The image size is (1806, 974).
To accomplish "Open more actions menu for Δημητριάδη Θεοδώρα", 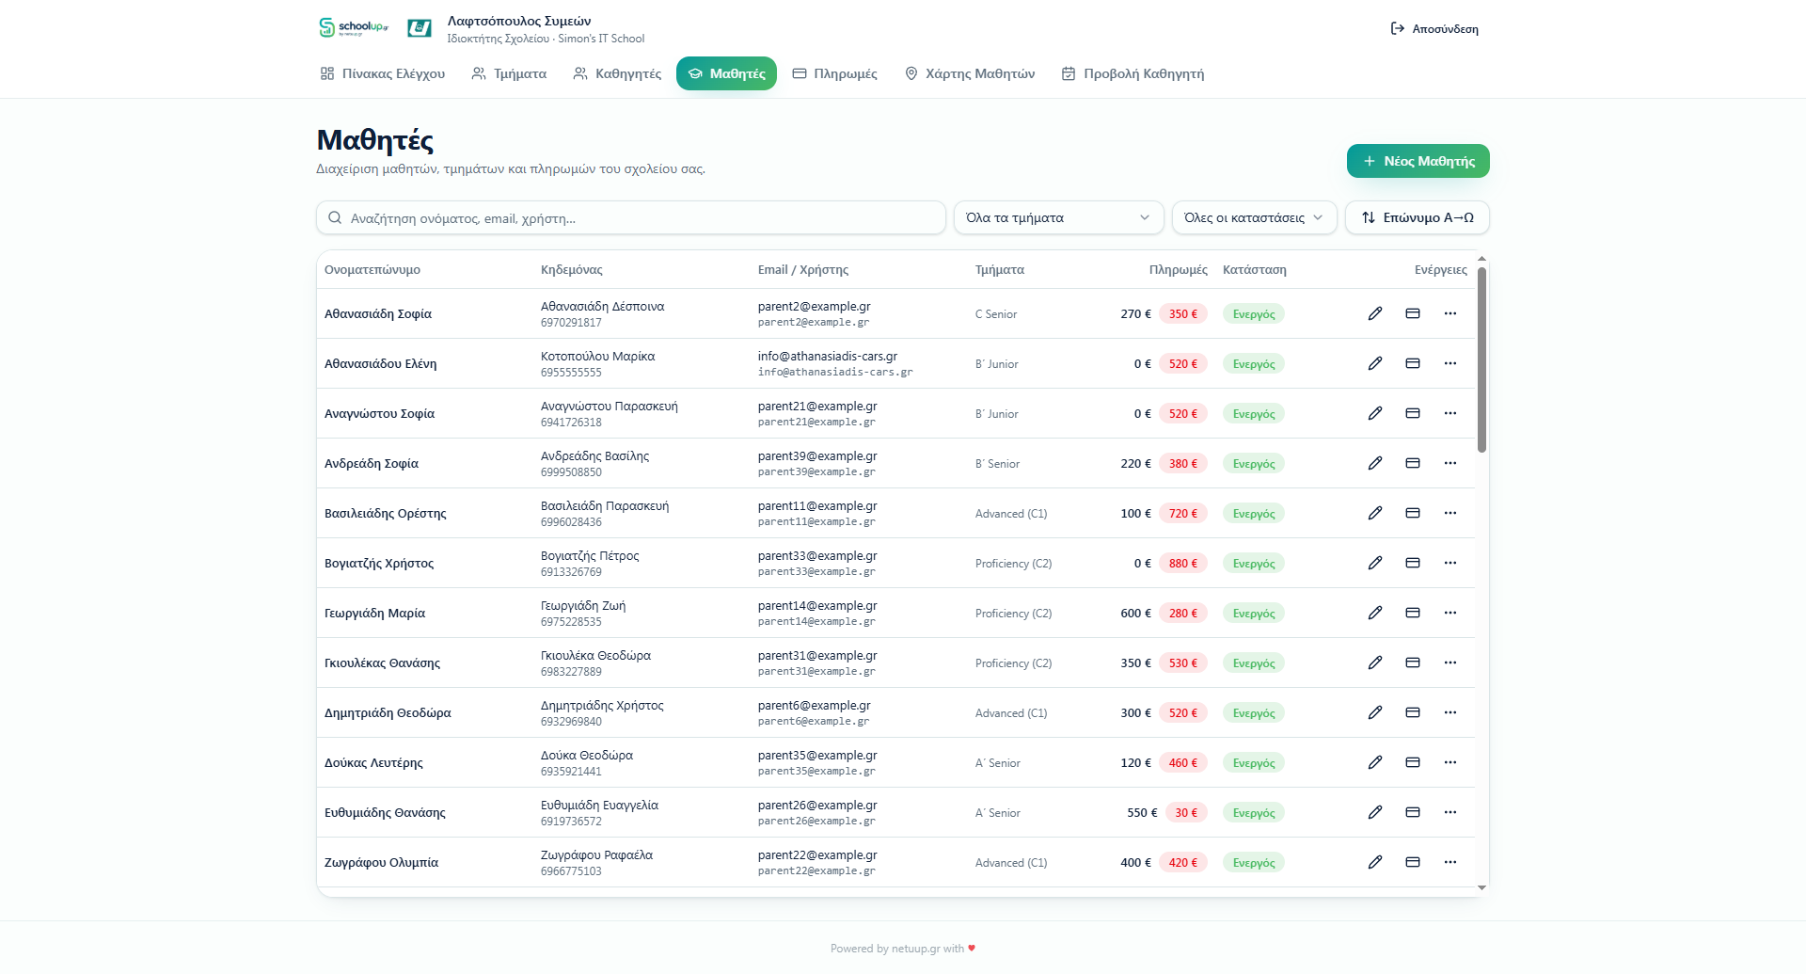I will pos(1450,712).
